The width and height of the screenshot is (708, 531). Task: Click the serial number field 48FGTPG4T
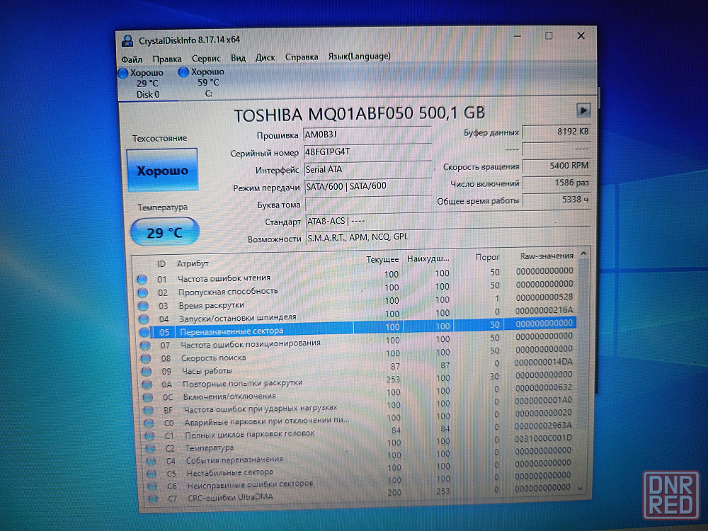click(367, 152)
